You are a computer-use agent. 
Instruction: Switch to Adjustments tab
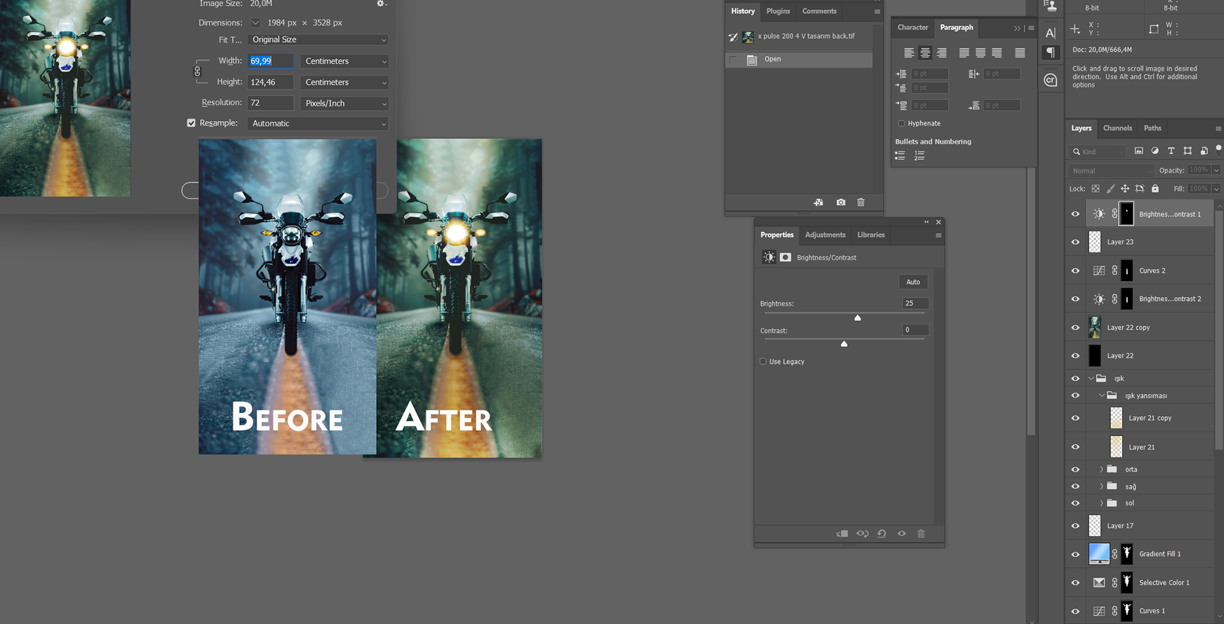[825, 235]
